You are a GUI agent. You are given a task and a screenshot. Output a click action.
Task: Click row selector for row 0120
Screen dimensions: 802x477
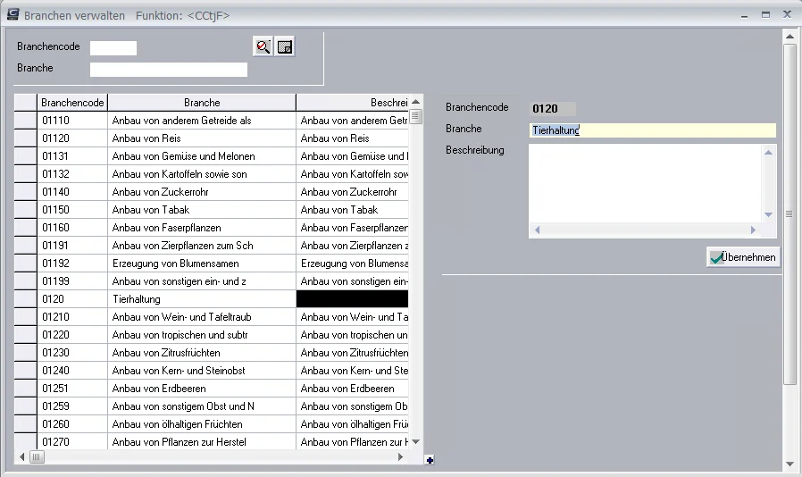(x=26, y=299)
